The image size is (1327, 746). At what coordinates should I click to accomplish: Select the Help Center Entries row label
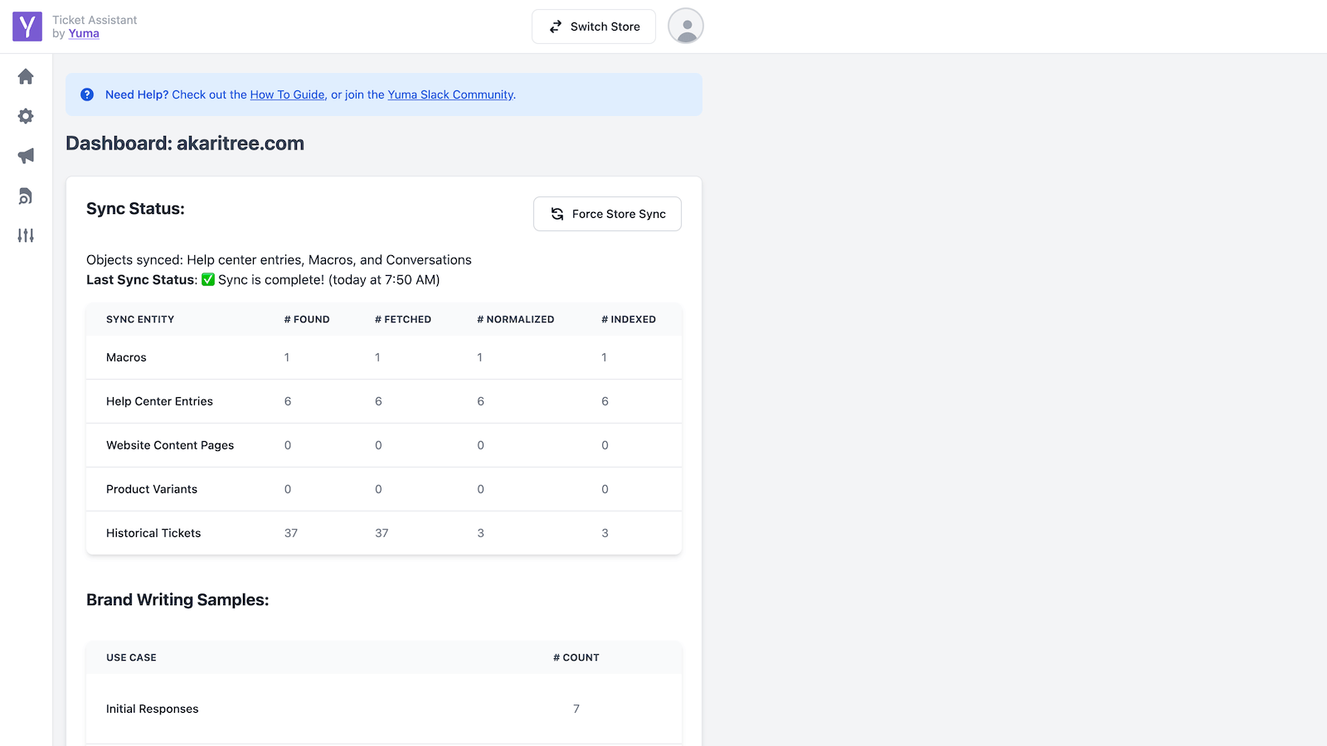pos(159,401)
